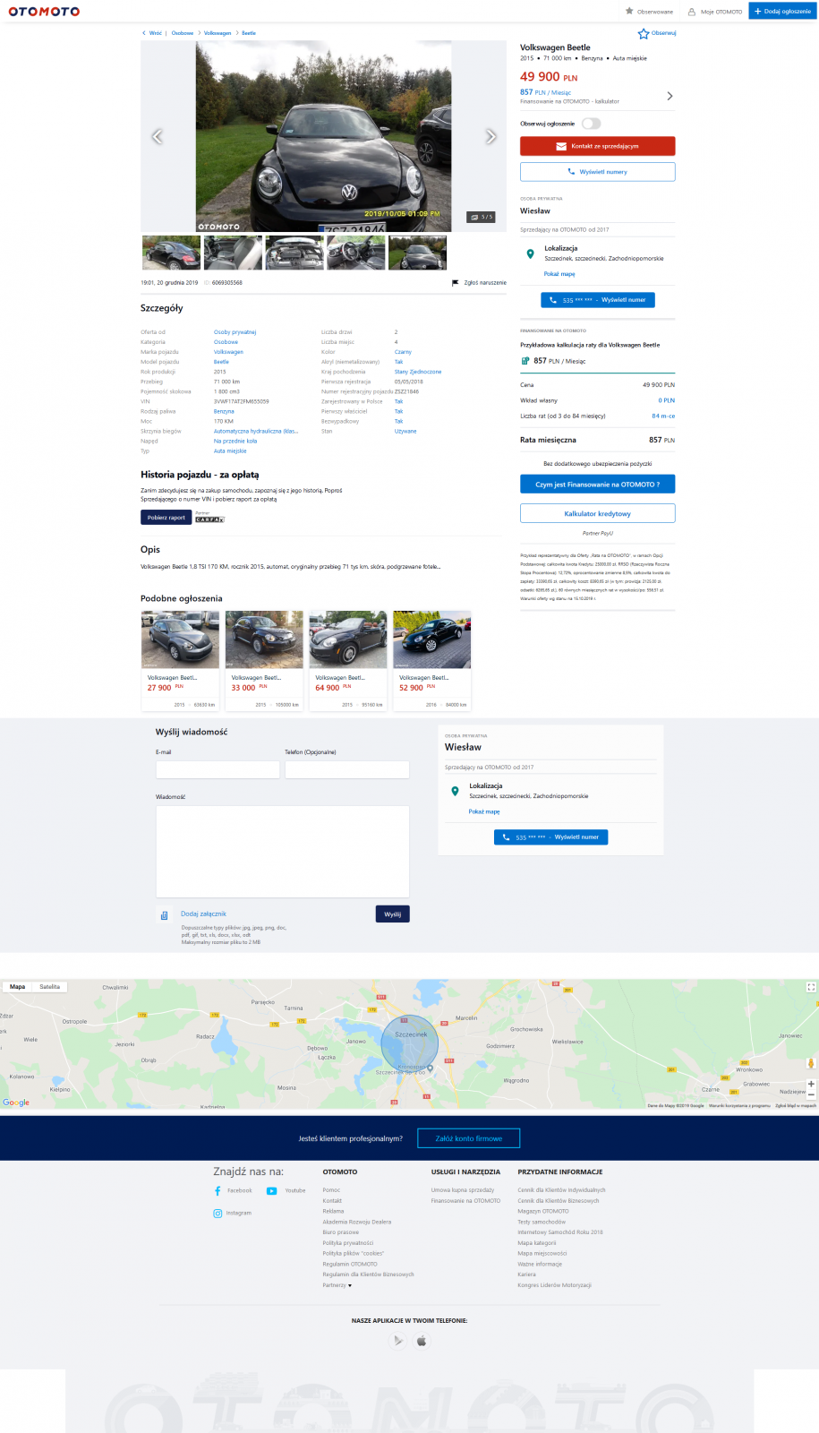The height and width of the screenshot is (1433, 819).
Task: Click the Google Play app icon
Action: [398, 1341]
